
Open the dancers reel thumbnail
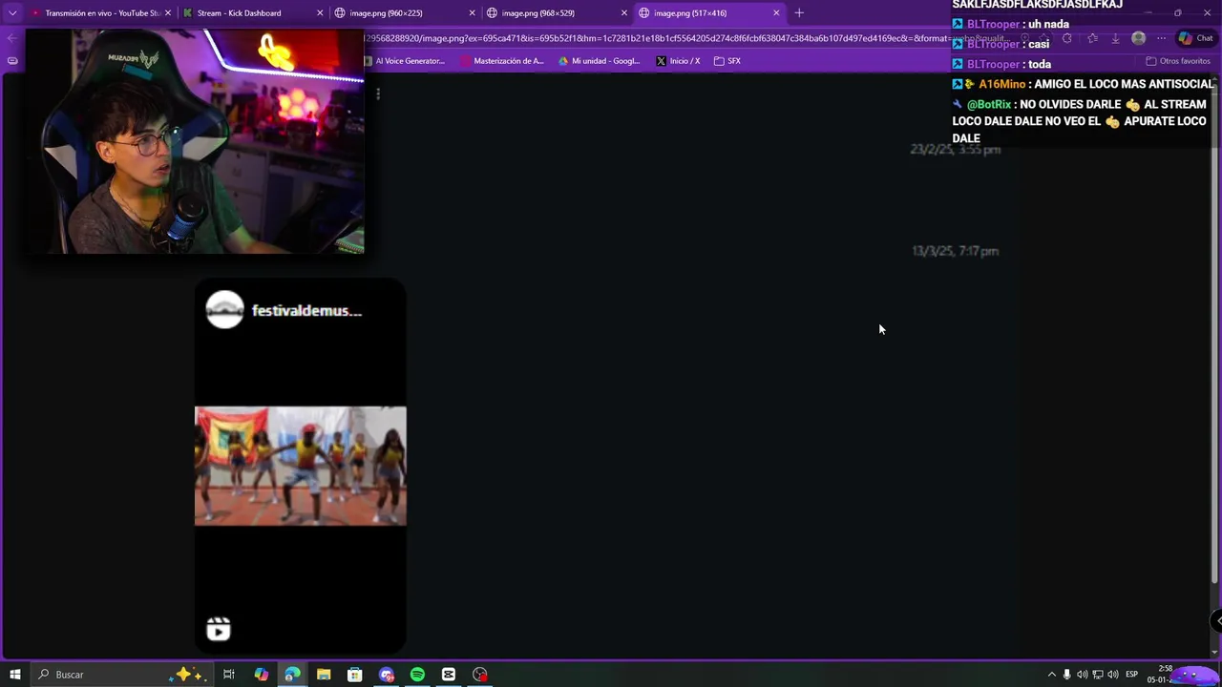point(301,466)
